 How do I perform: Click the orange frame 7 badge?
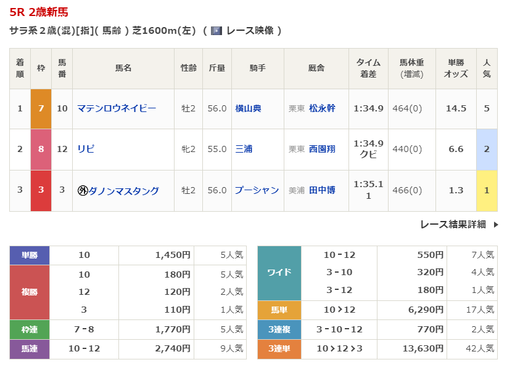41,108
